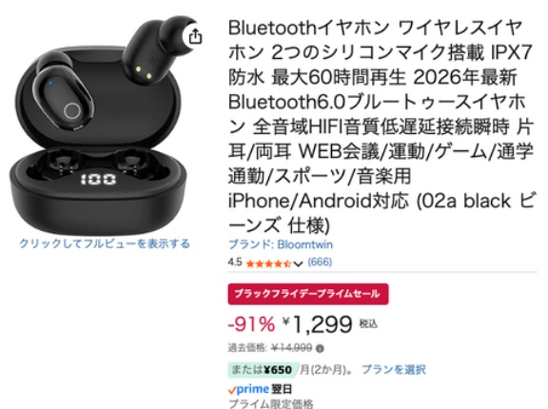Select the プランを選択 link
Image resolution: width=548 pixels, height=409 pixels.
click(394, 370)
